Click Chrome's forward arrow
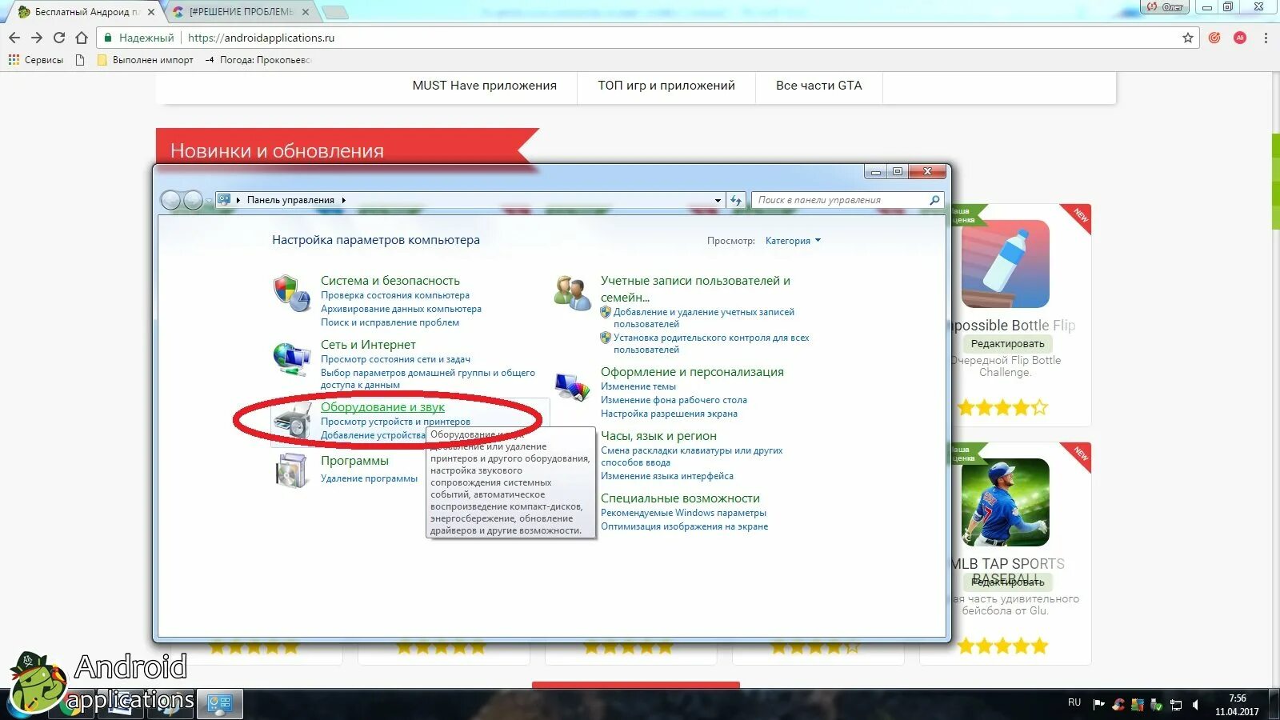The width and height of the screenshot is (1280, 720). (37, 38)
